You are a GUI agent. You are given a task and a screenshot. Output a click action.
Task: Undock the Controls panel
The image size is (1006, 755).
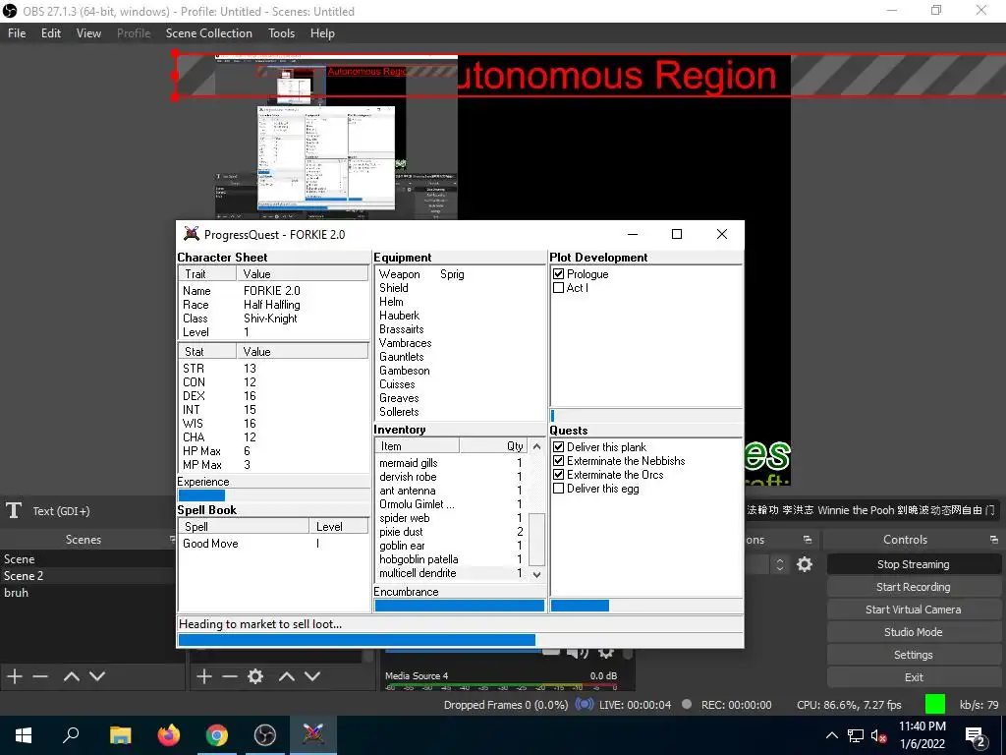coord(994,540)
